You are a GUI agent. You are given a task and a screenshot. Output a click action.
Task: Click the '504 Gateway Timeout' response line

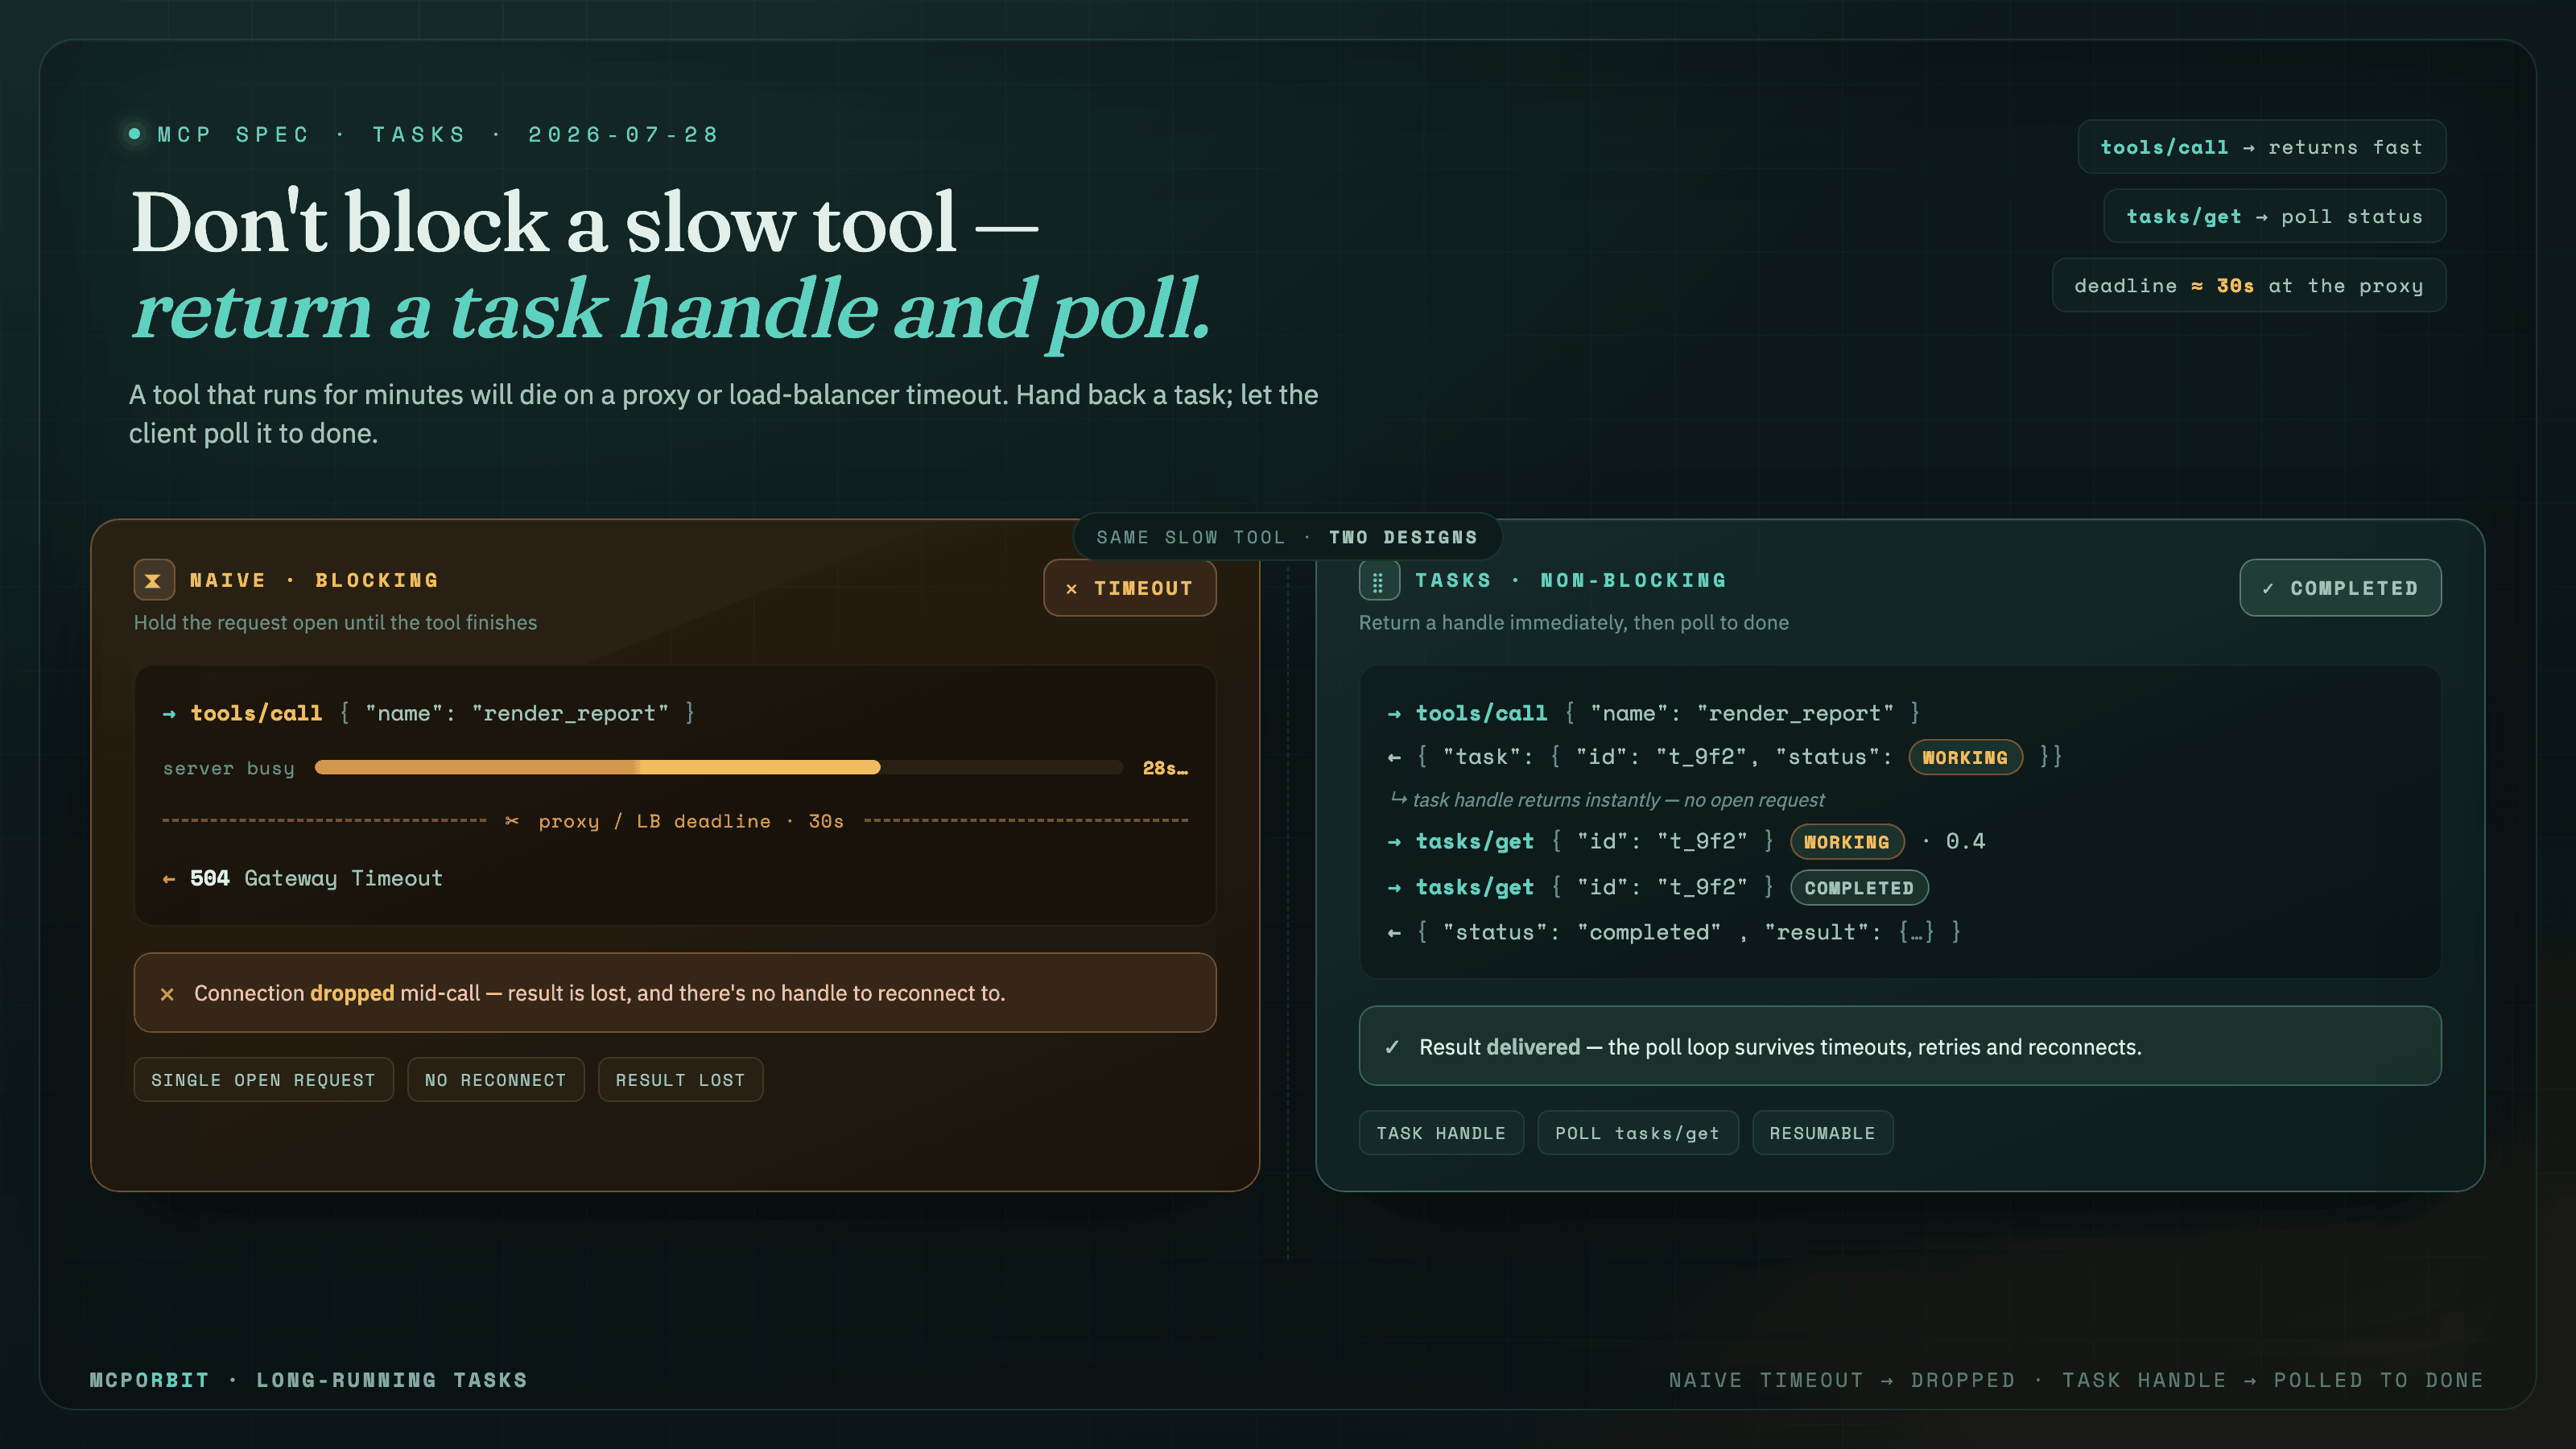(x=303, y=878)
